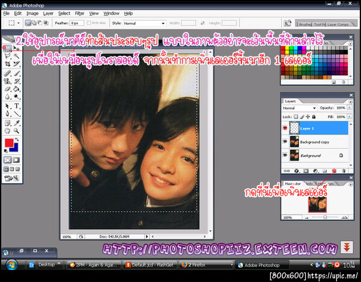Choose New selection mode in options bar

28,23
